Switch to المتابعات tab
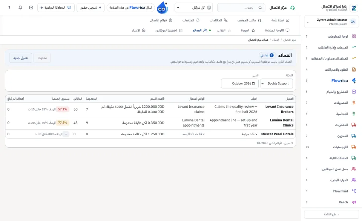362x221 pixels. click(x=191, y=20)
